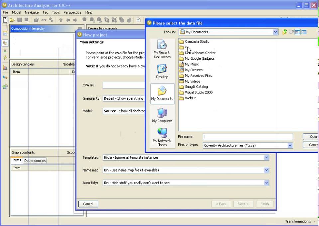The width and height of the screenshot is (319, 226).
Task: Open the File menu
Action: click(5, 12)
